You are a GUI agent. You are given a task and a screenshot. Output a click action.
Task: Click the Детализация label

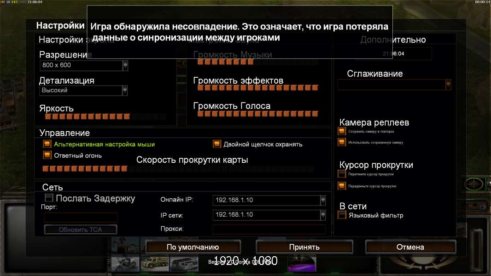[x=67, y=80]
